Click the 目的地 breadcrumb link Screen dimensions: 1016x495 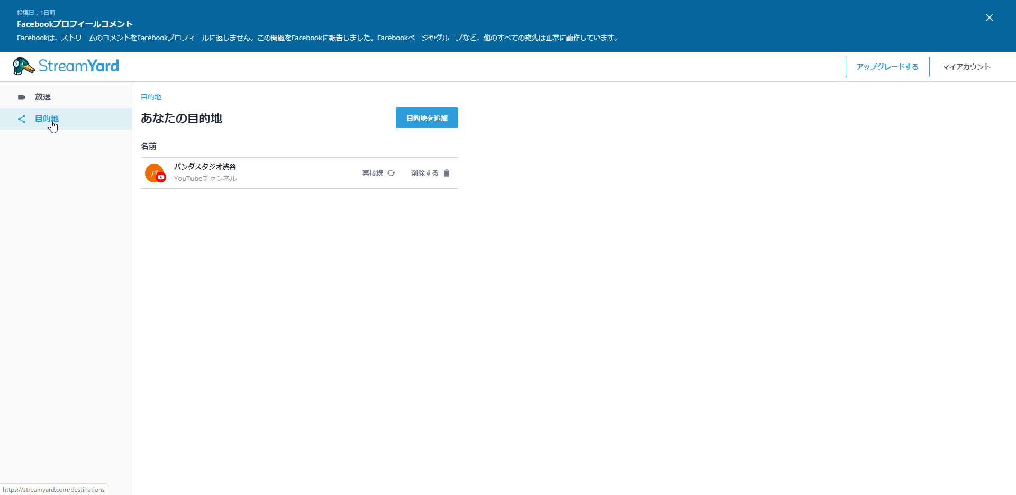pos(151,97)
